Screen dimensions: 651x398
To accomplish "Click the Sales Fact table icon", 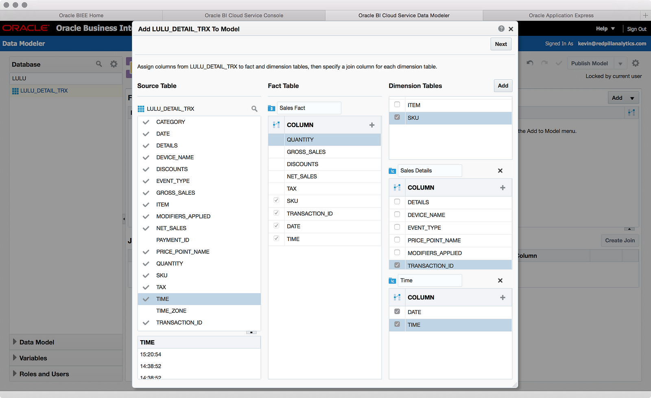I will [x=271, y=108].
